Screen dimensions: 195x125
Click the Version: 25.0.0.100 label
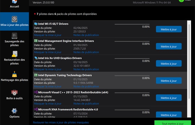44,3
